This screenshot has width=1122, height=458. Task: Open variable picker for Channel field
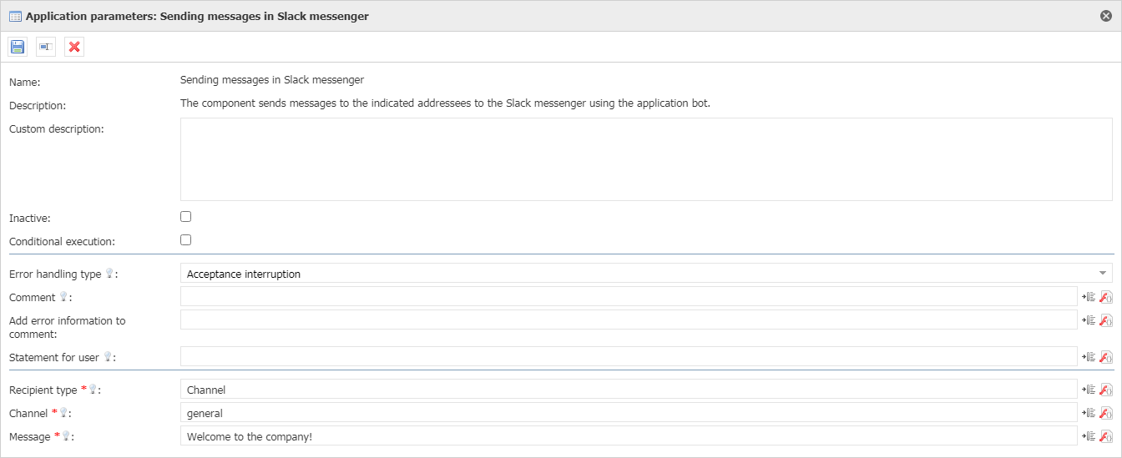pos(1088,413)
